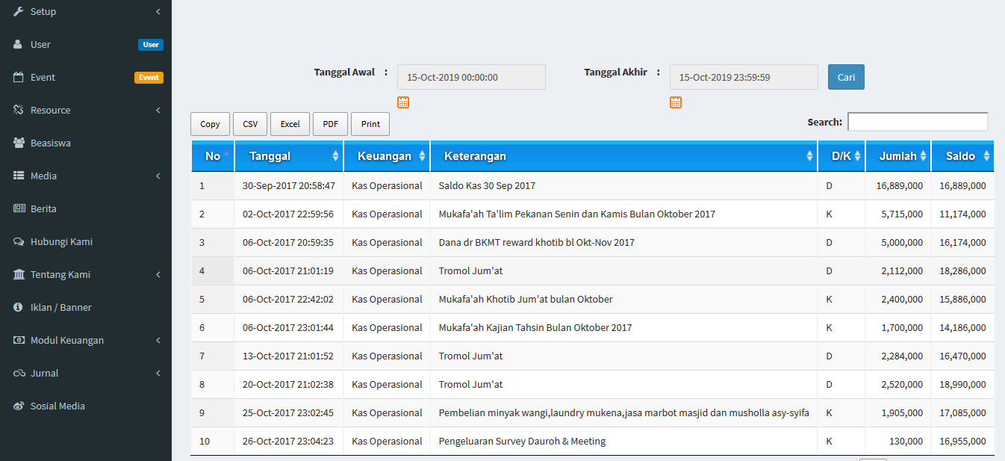Select row 'Saldo Kas 30 Sep 2017'

[592, 185]
